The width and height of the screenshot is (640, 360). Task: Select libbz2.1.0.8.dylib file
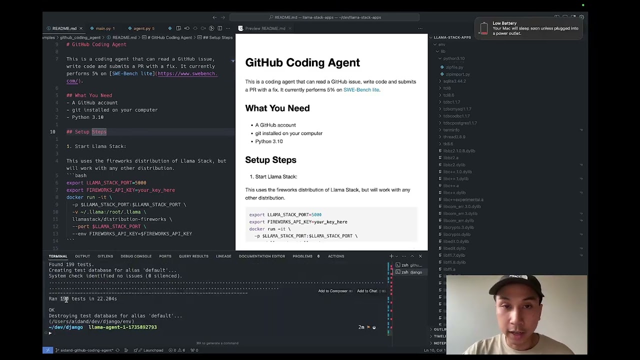point(459,151)
